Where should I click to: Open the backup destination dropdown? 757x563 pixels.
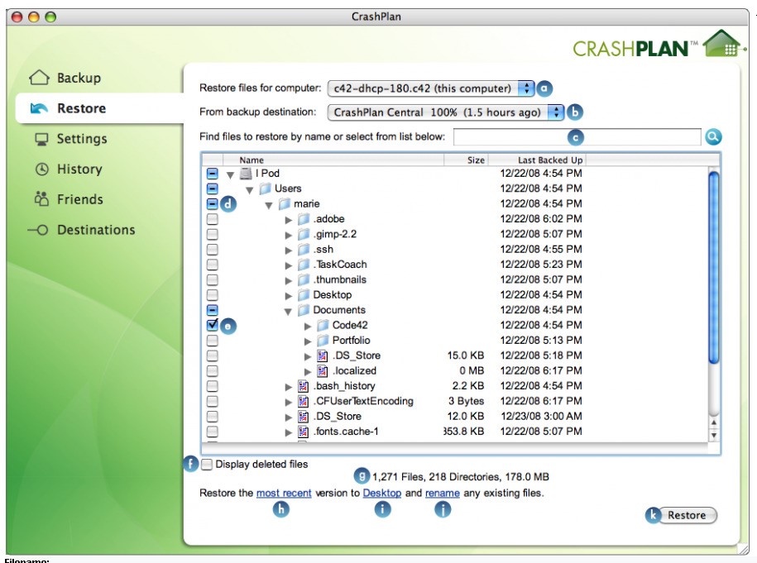point(446,112)
